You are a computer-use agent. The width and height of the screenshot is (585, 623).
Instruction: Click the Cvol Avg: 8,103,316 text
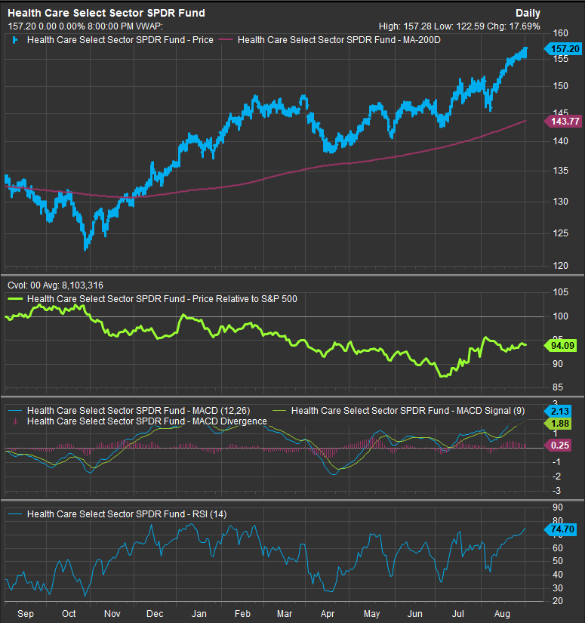coord(55,285)
